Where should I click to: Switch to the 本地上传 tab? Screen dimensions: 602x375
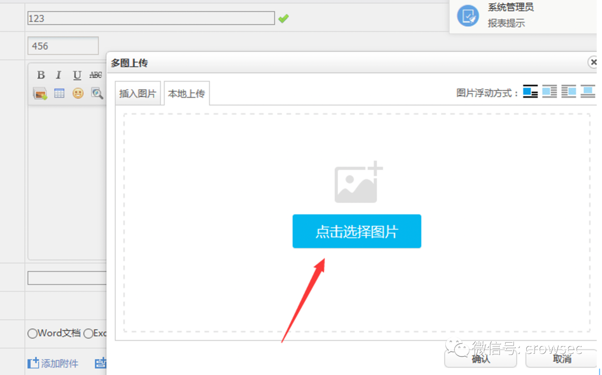(x=187, y=93)
